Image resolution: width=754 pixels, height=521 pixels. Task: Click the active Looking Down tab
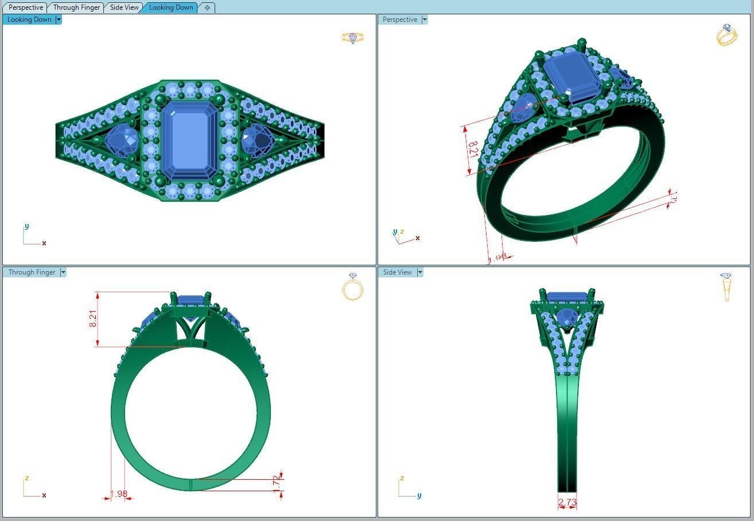click(171, 7)
